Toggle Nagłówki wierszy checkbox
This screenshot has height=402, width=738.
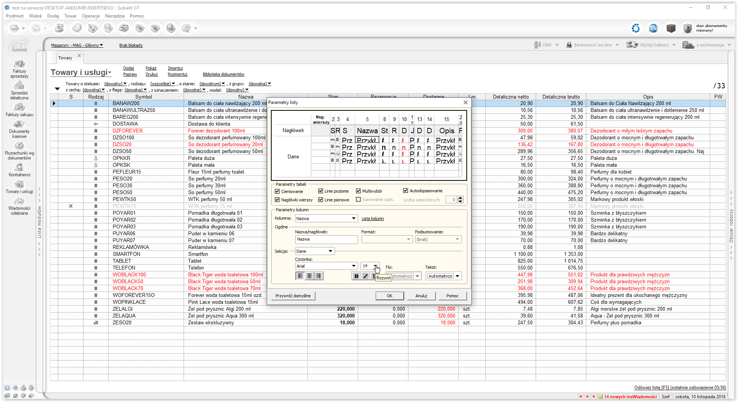[x=277, y=200]
